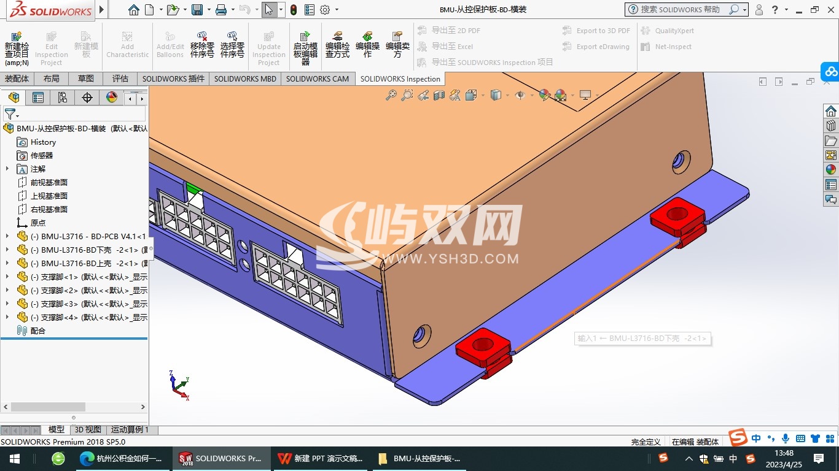
Task: Zoom to fit using the heads-up view icon
Action: (391, 95)
